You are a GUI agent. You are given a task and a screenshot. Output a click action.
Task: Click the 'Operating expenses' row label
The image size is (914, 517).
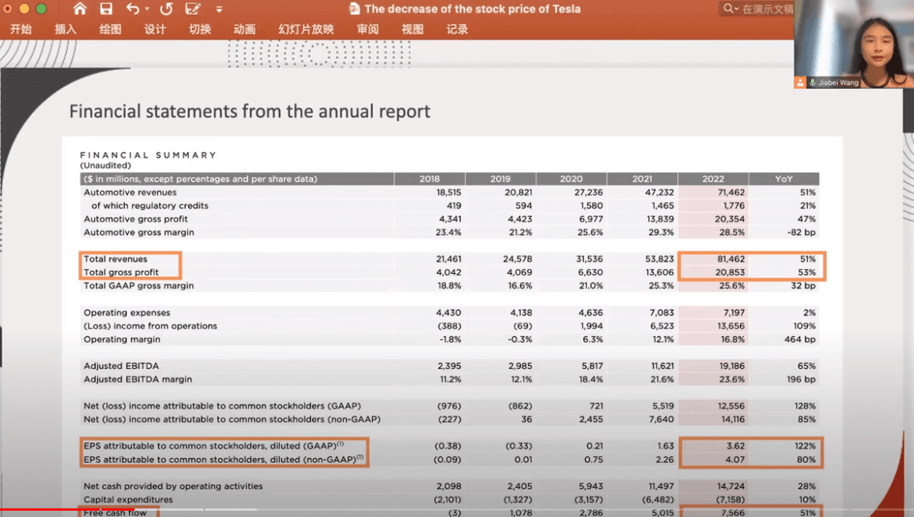click(127, 312)
